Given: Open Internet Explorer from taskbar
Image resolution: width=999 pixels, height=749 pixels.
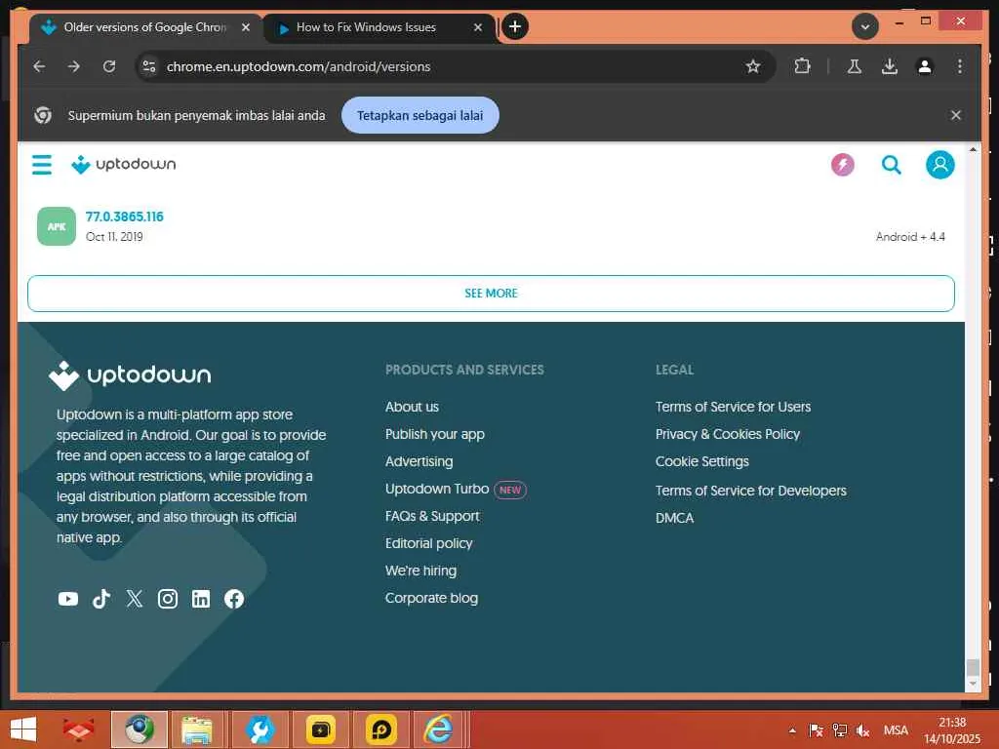Looking at the screenshot, I should [439, 729].
